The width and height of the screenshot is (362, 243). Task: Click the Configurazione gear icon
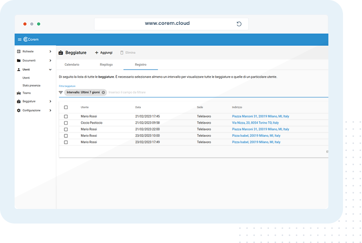tap(19, 111)
